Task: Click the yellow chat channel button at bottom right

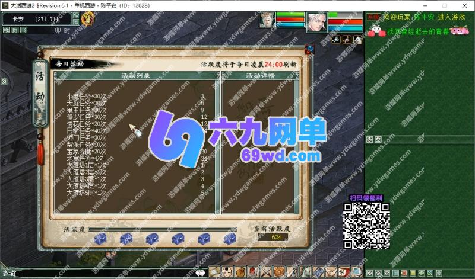Action: point(413,273)
